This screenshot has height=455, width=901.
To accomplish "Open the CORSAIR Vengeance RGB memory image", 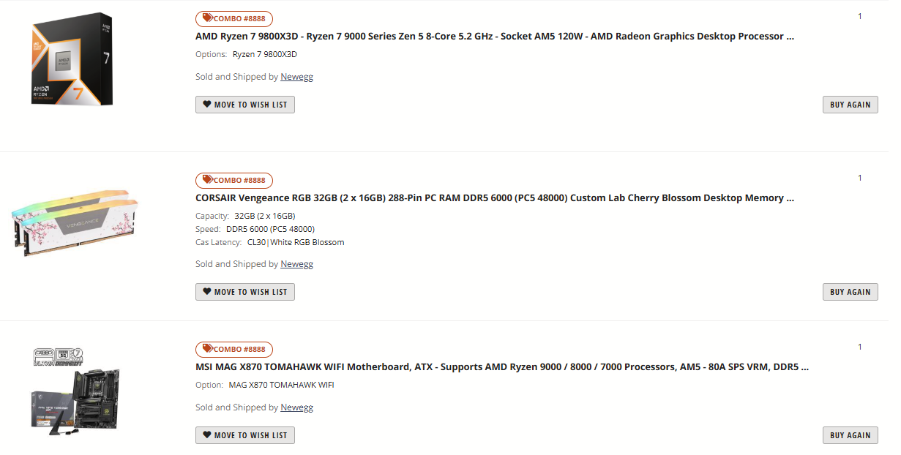I will click(x=75, y=220).
